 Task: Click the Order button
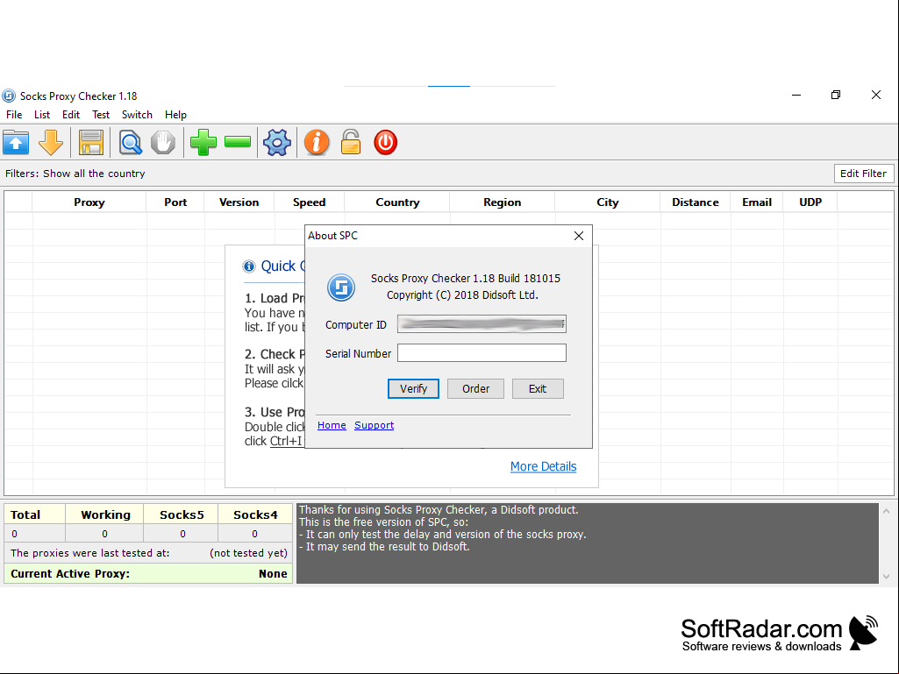476,388
